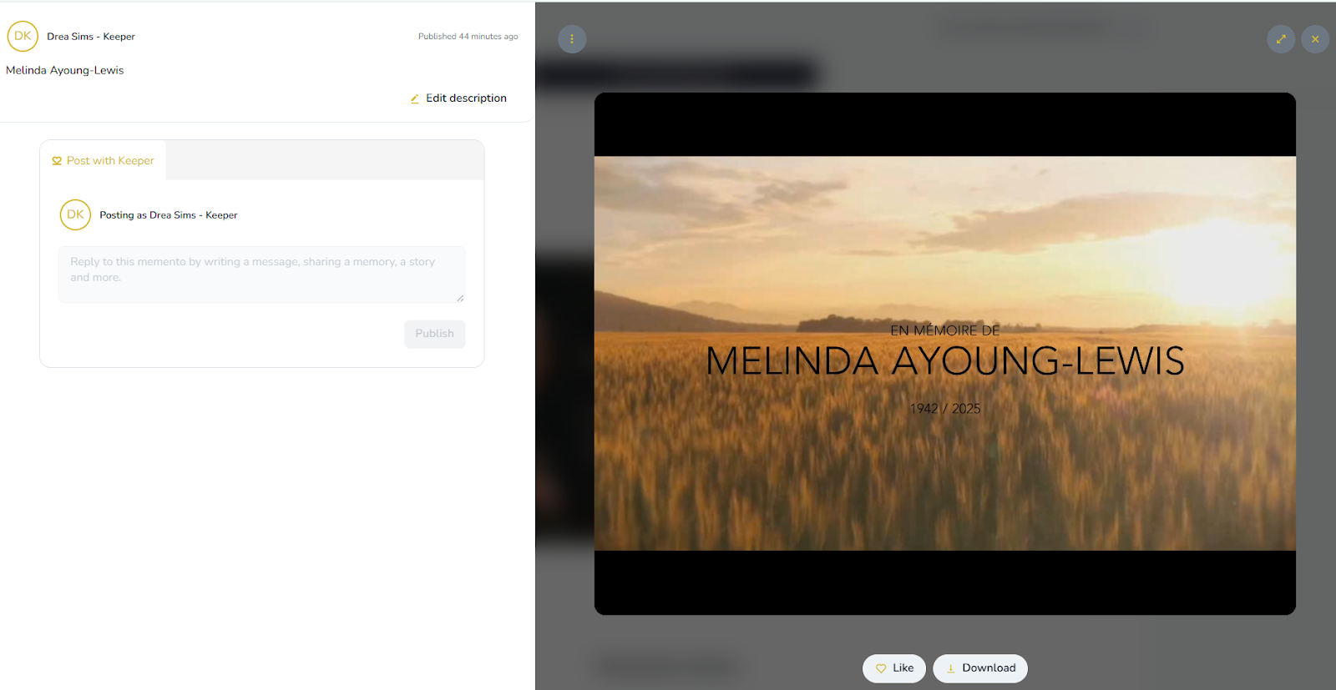Click the Melinda Ayoung-Lewis description text
The width and height of the screenshot is (1336, 690).
coord(65,71)
